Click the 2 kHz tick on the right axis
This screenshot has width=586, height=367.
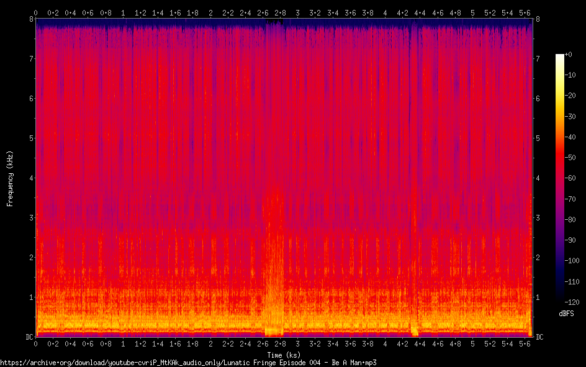(538, 257)
